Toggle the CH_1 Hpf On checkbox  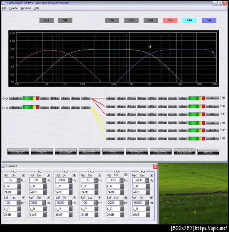pyautogui.click(x=23, y=176)
